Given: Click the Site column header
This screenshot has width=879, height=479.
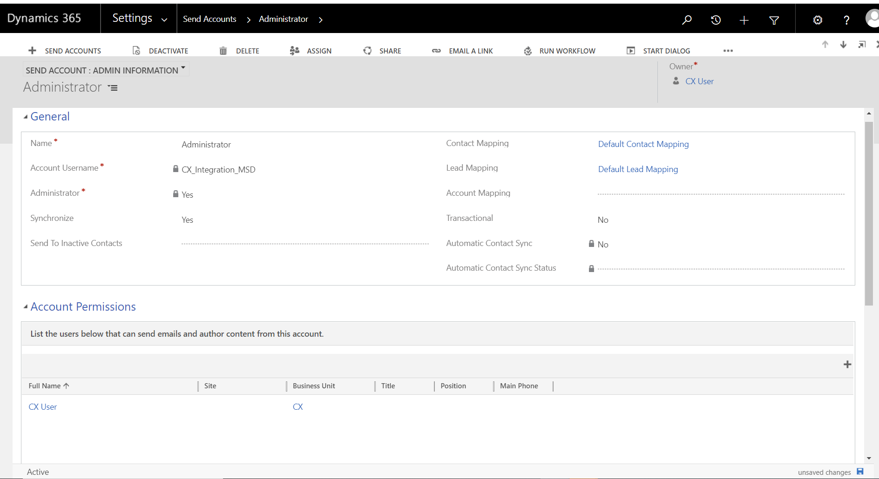Looking at the screenshot, I should click(x=210, y=386).
